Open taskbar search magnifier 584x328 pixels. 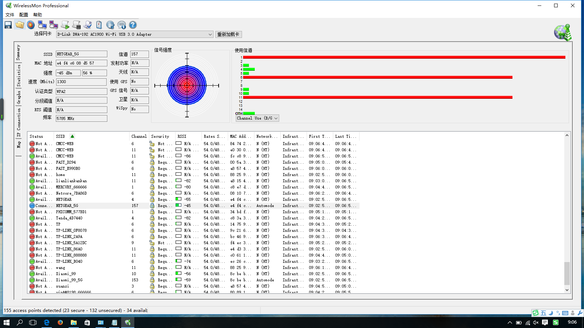20,323
